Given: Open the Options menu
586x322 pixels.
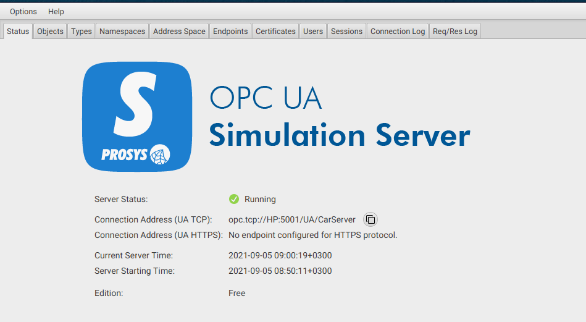Looking at the screenshot, I should [23, 12].
